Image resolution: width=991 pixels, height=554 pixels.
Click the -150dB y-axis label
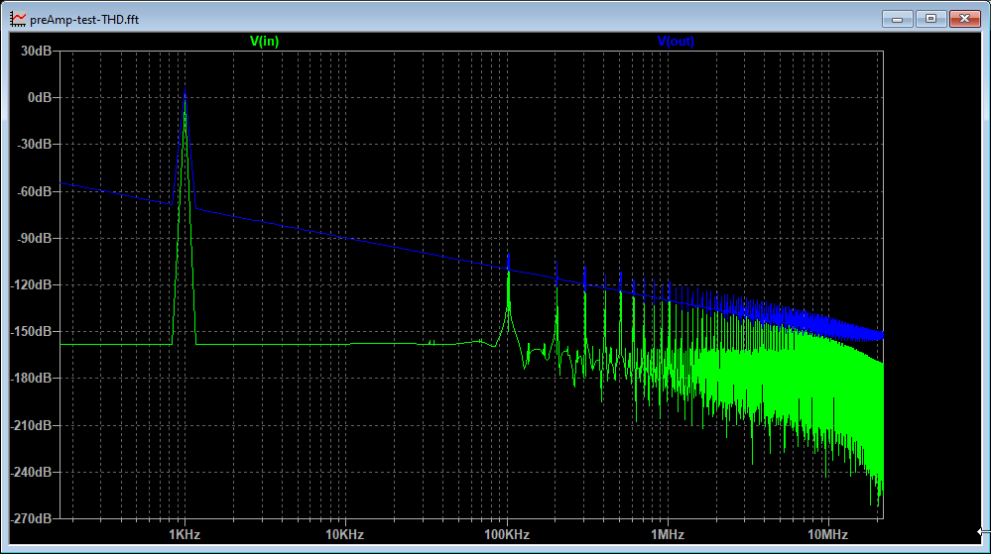31,332
